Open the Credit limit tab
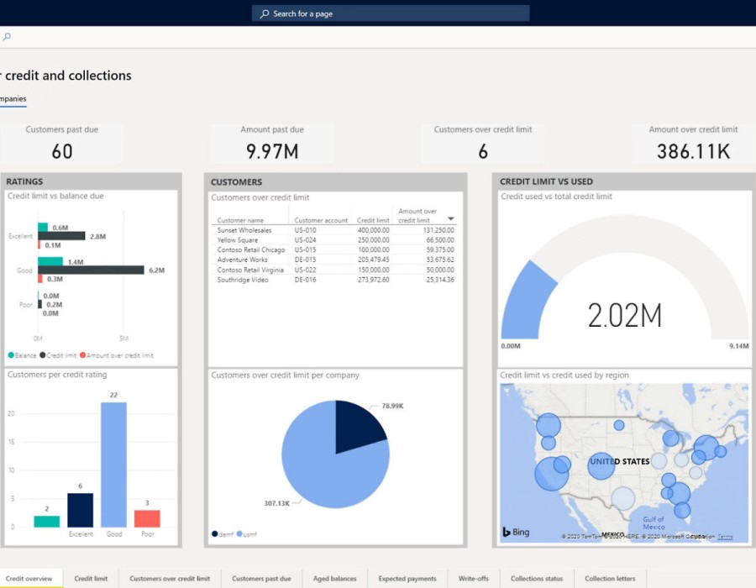This screenshot has width=756, height=588. 91,578
